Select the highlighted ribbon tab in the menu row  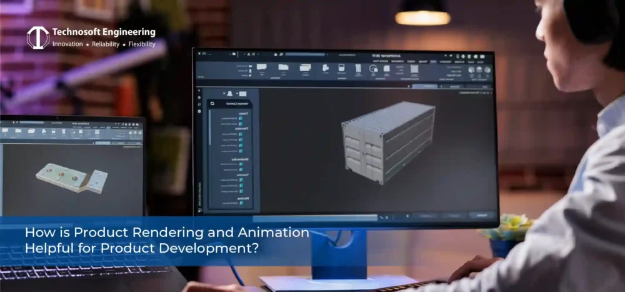point(433,61)
